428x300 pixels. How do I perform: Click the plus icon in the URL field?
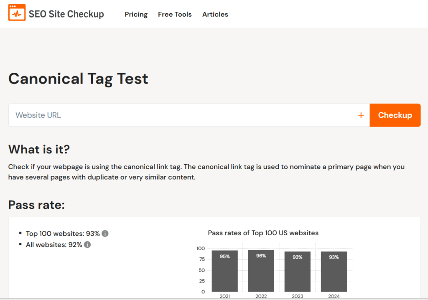361,115
